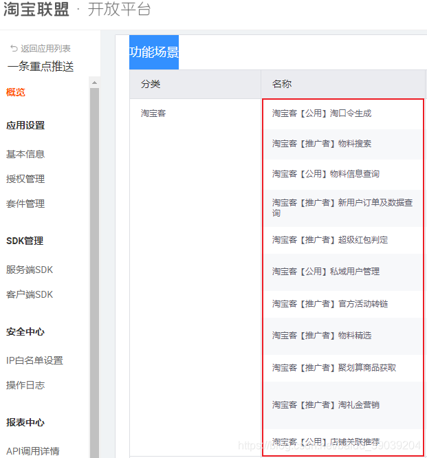
Task: Open 客户端SDK page
Action: pyautogui.click(x=30, y=294)
